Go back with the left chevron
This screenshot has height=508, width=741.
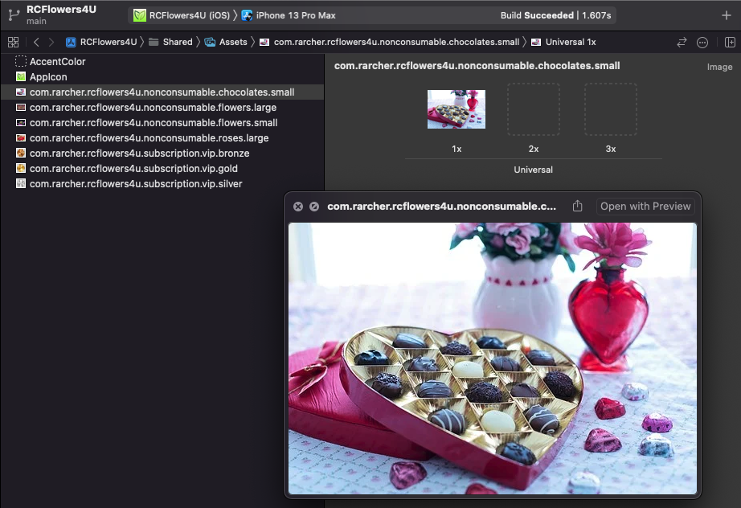[x=36, y=42]
